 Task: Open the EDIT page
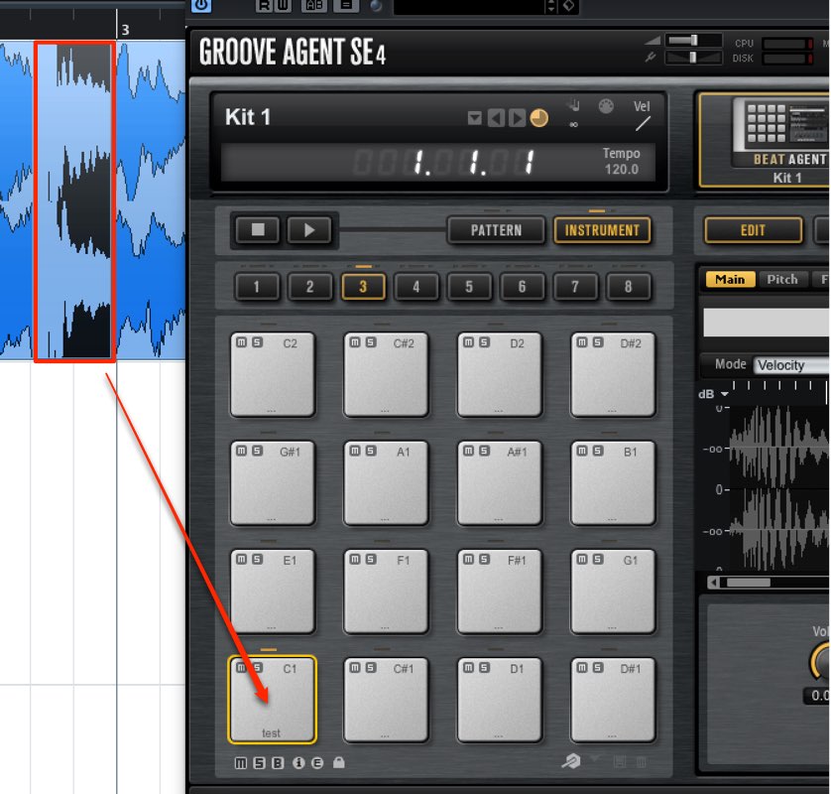click(753, 230)
